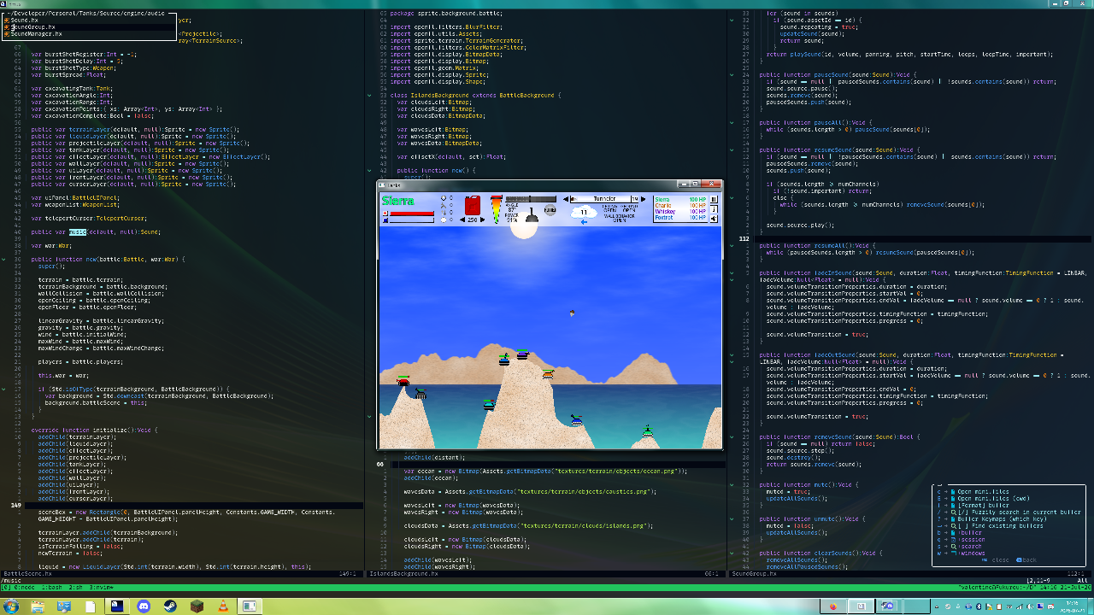Click the info 'i' button in Tanks HUD
The height and width of the screenshot is (615, 1094).
(714, 209)
